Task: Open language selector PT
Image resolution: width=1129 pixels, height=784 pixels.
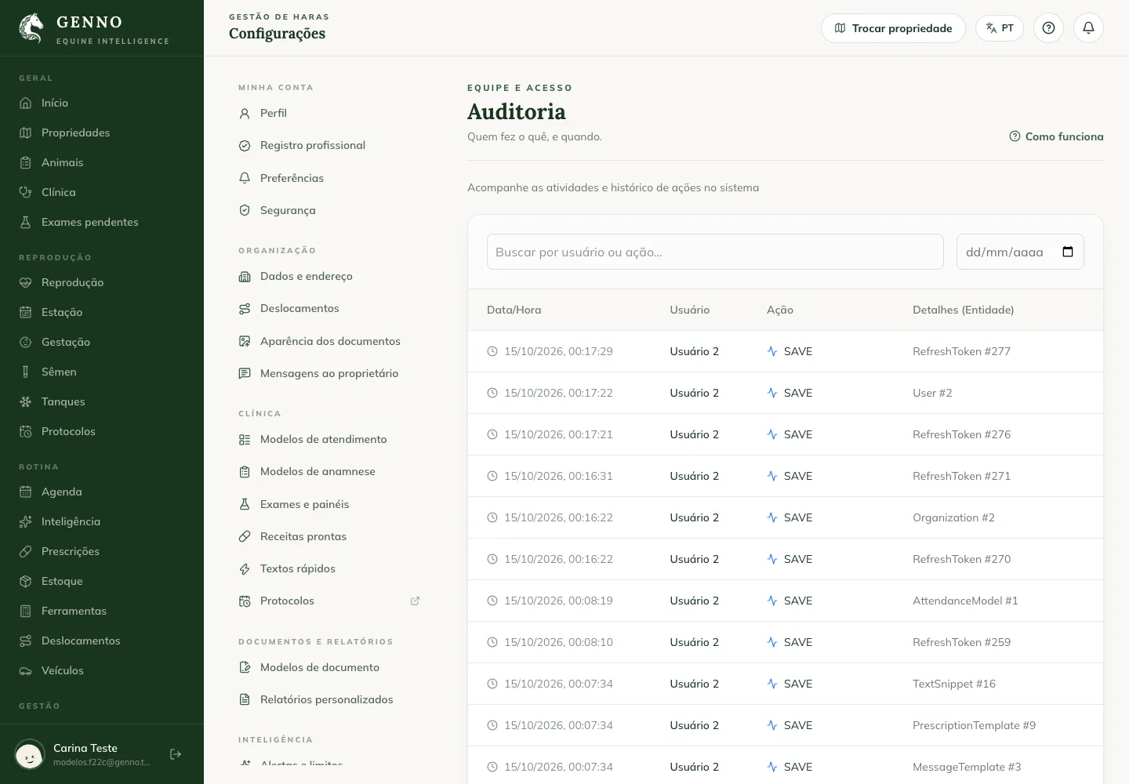Action: [1000, 28]
